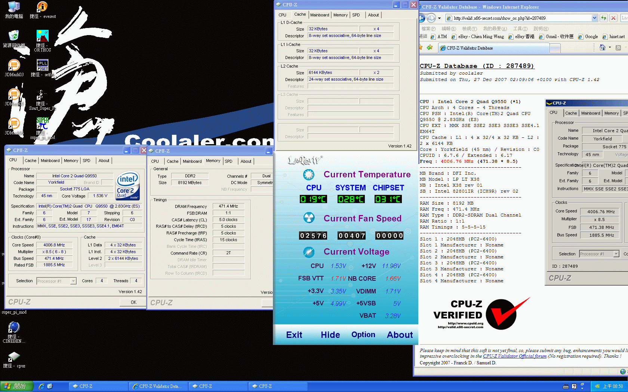Click the IE Home icon
Screen dimensions: 628x392
coord(602,48)
